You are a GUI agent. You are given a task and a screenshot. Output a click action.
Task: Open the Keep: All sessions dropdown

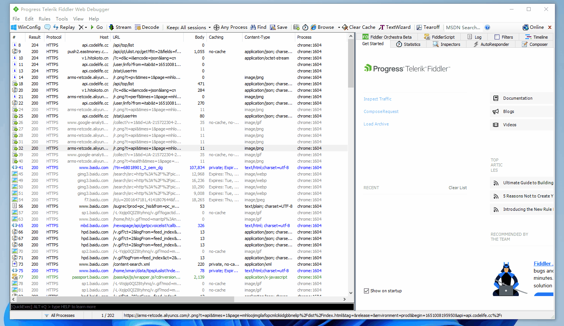(x=189, y=27)
